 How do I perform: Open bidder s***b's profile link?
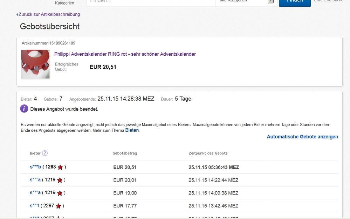35,167
